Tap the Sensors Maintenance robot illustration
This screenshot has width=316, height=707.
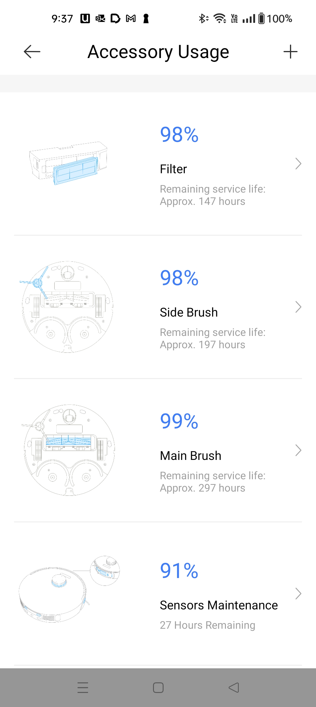click(69, 589)
